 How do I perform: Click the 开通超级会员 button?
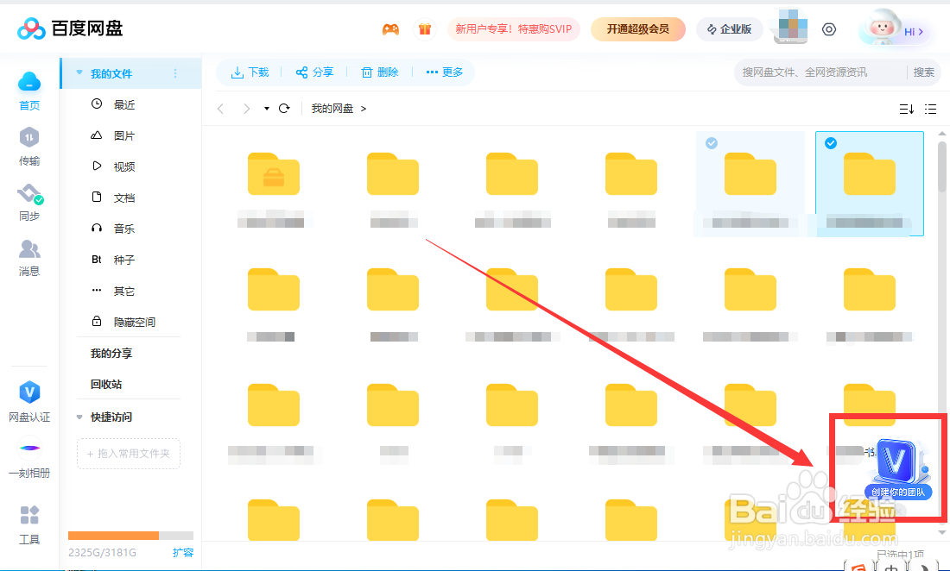(x=637, y=28)
